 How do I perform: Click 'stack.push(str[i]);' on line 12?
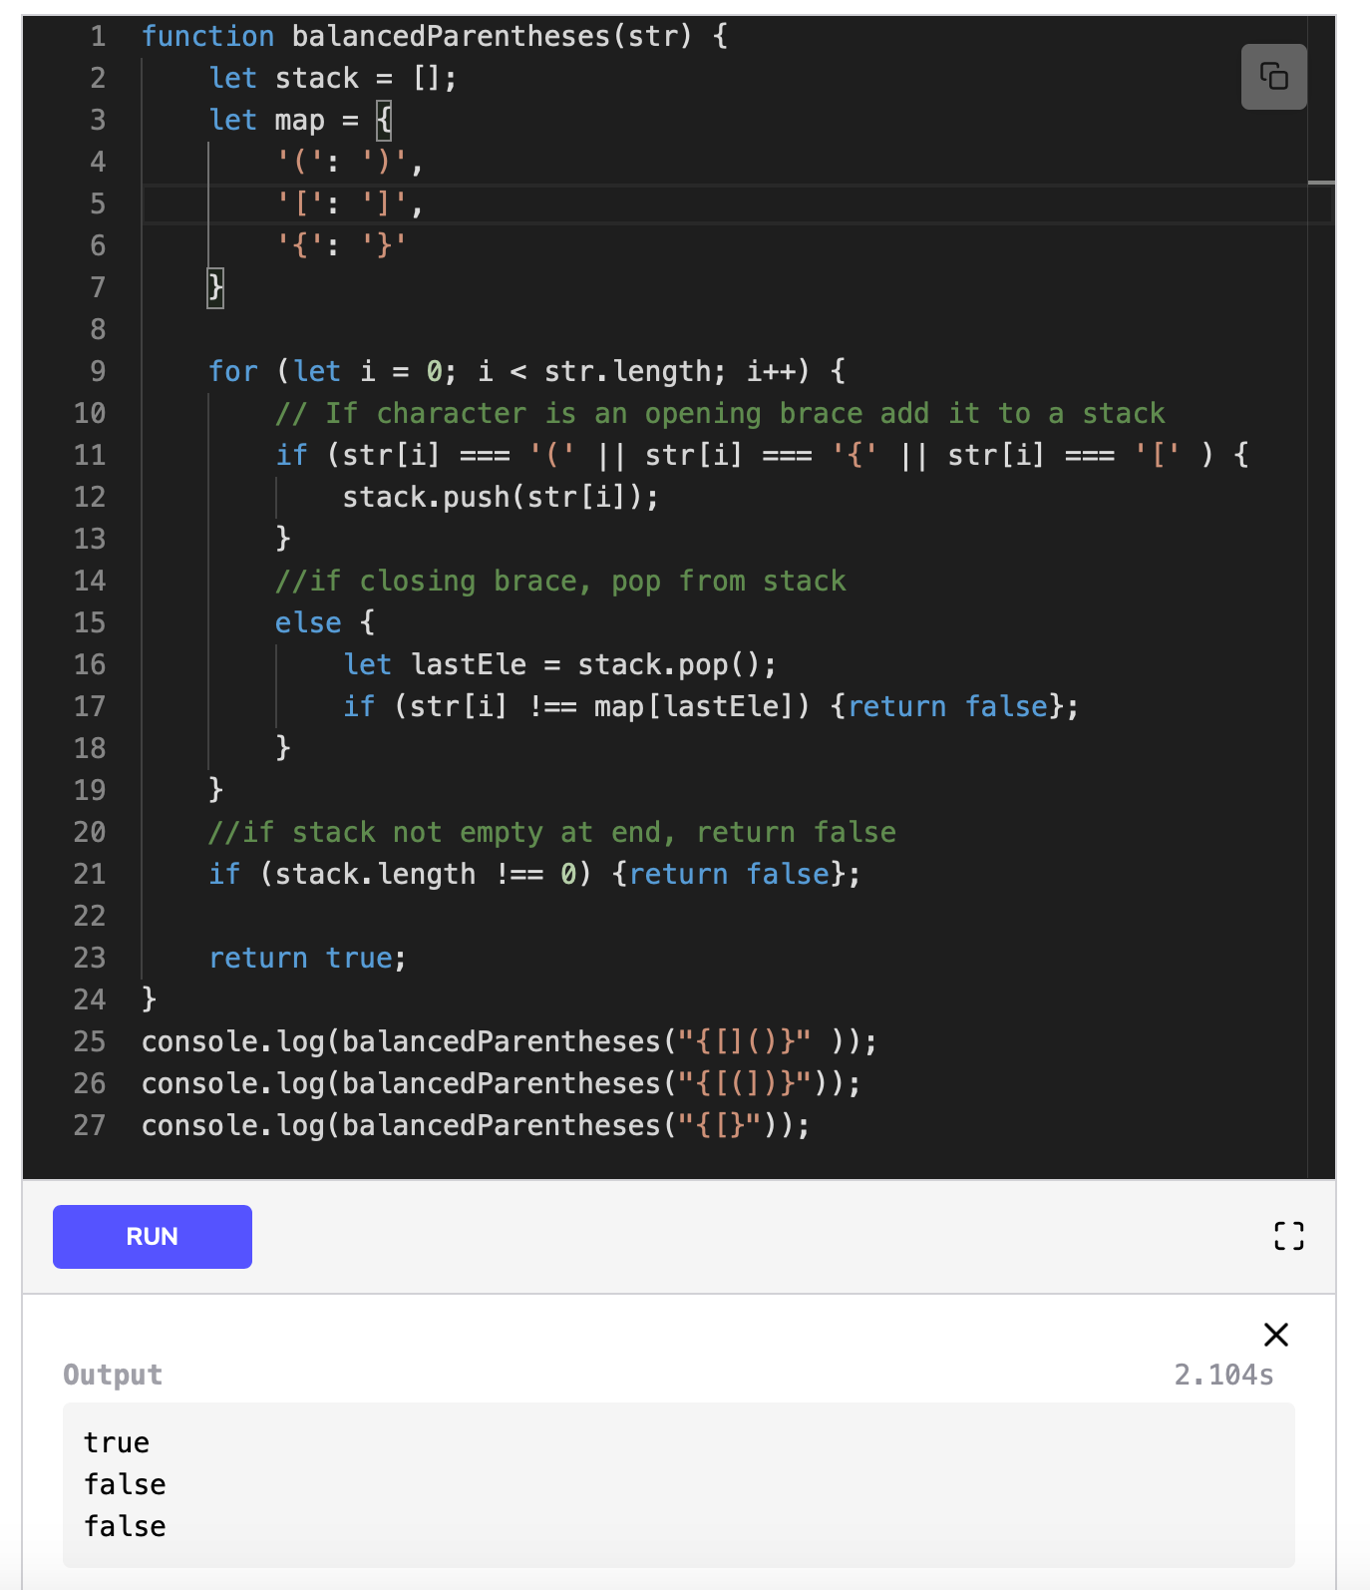tap(501, 497)
